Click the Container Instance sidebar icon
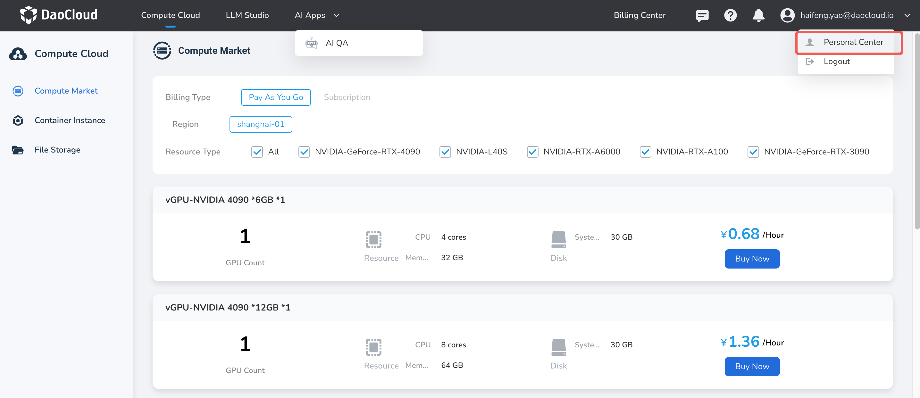The height and width of the screenshot is (398, 920). [18, 120]
